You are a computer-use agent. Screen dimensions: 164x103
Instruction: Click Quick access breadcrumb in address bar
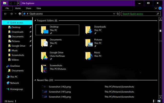click(36, 14)
